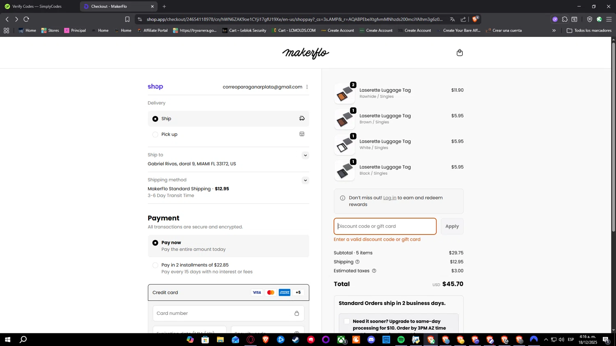This screenshot has width=616, height=346.
Task: Open the Stores bookmark
Action: pyautogui.click(x=50, y=30)
